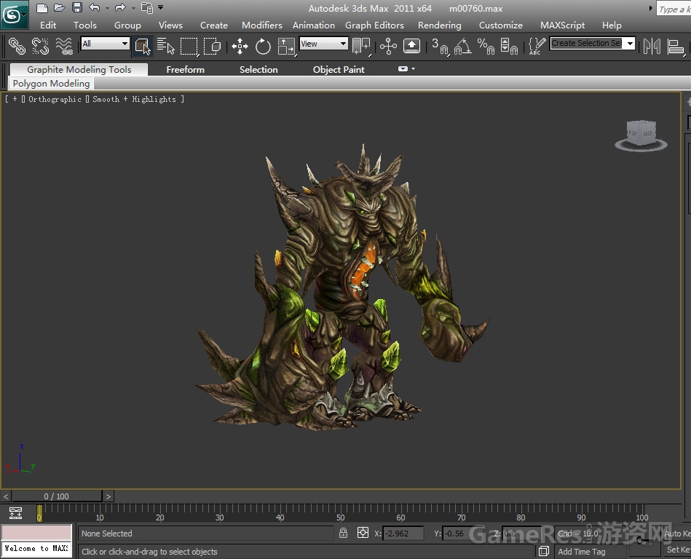Activate the Select and Link tool

[x=17, y=47]
